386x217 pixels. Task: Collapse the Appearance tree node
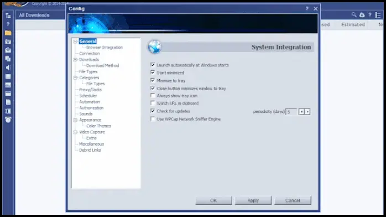click(76, 120)
